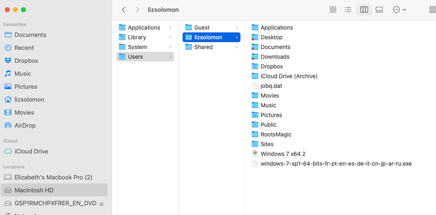Switch to gallery view

coord(379,10)
